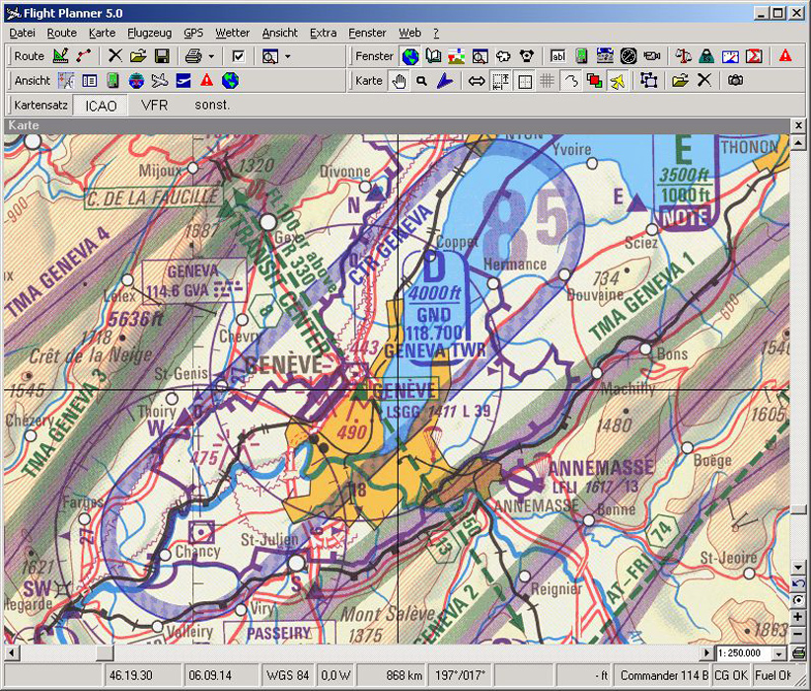Select the ICAO Kartensatz tab
Image resolution: width=811 pixels, height=691 pixels.
101,105
